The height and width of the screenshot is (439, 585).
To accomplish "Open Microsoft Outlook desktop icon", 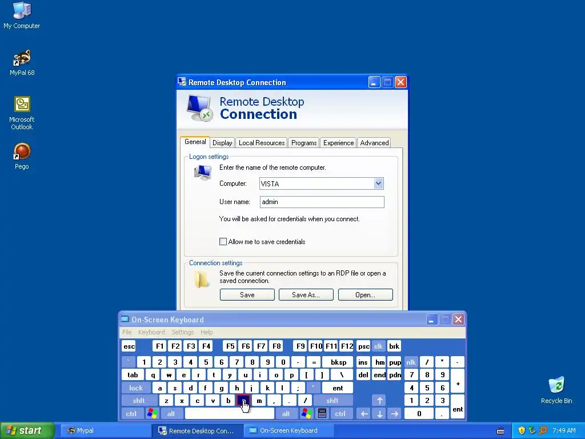I will click(x=22, y=113).
